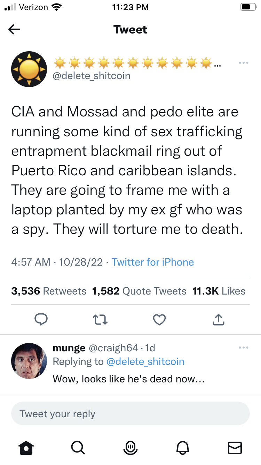Open the Home tab icon

pyautogui.click(x=26, y=447)
